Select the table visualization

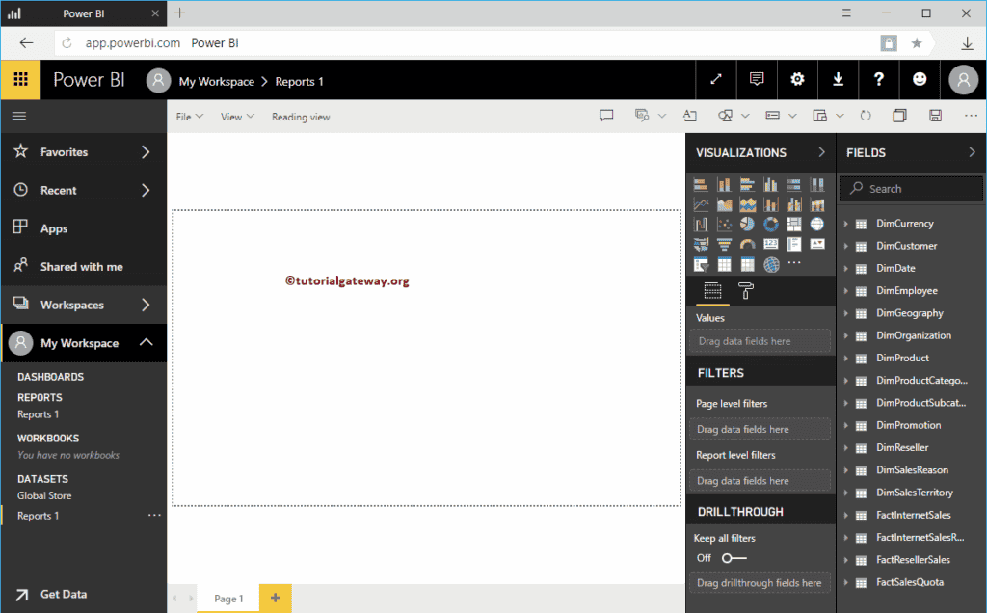724,264
